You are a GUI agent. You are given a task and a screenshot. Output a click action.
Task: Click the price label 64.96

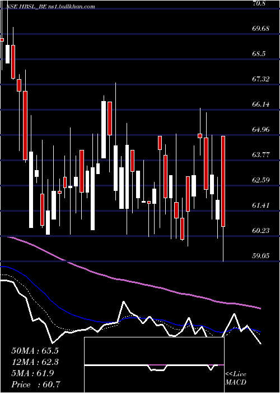point(261,130)
